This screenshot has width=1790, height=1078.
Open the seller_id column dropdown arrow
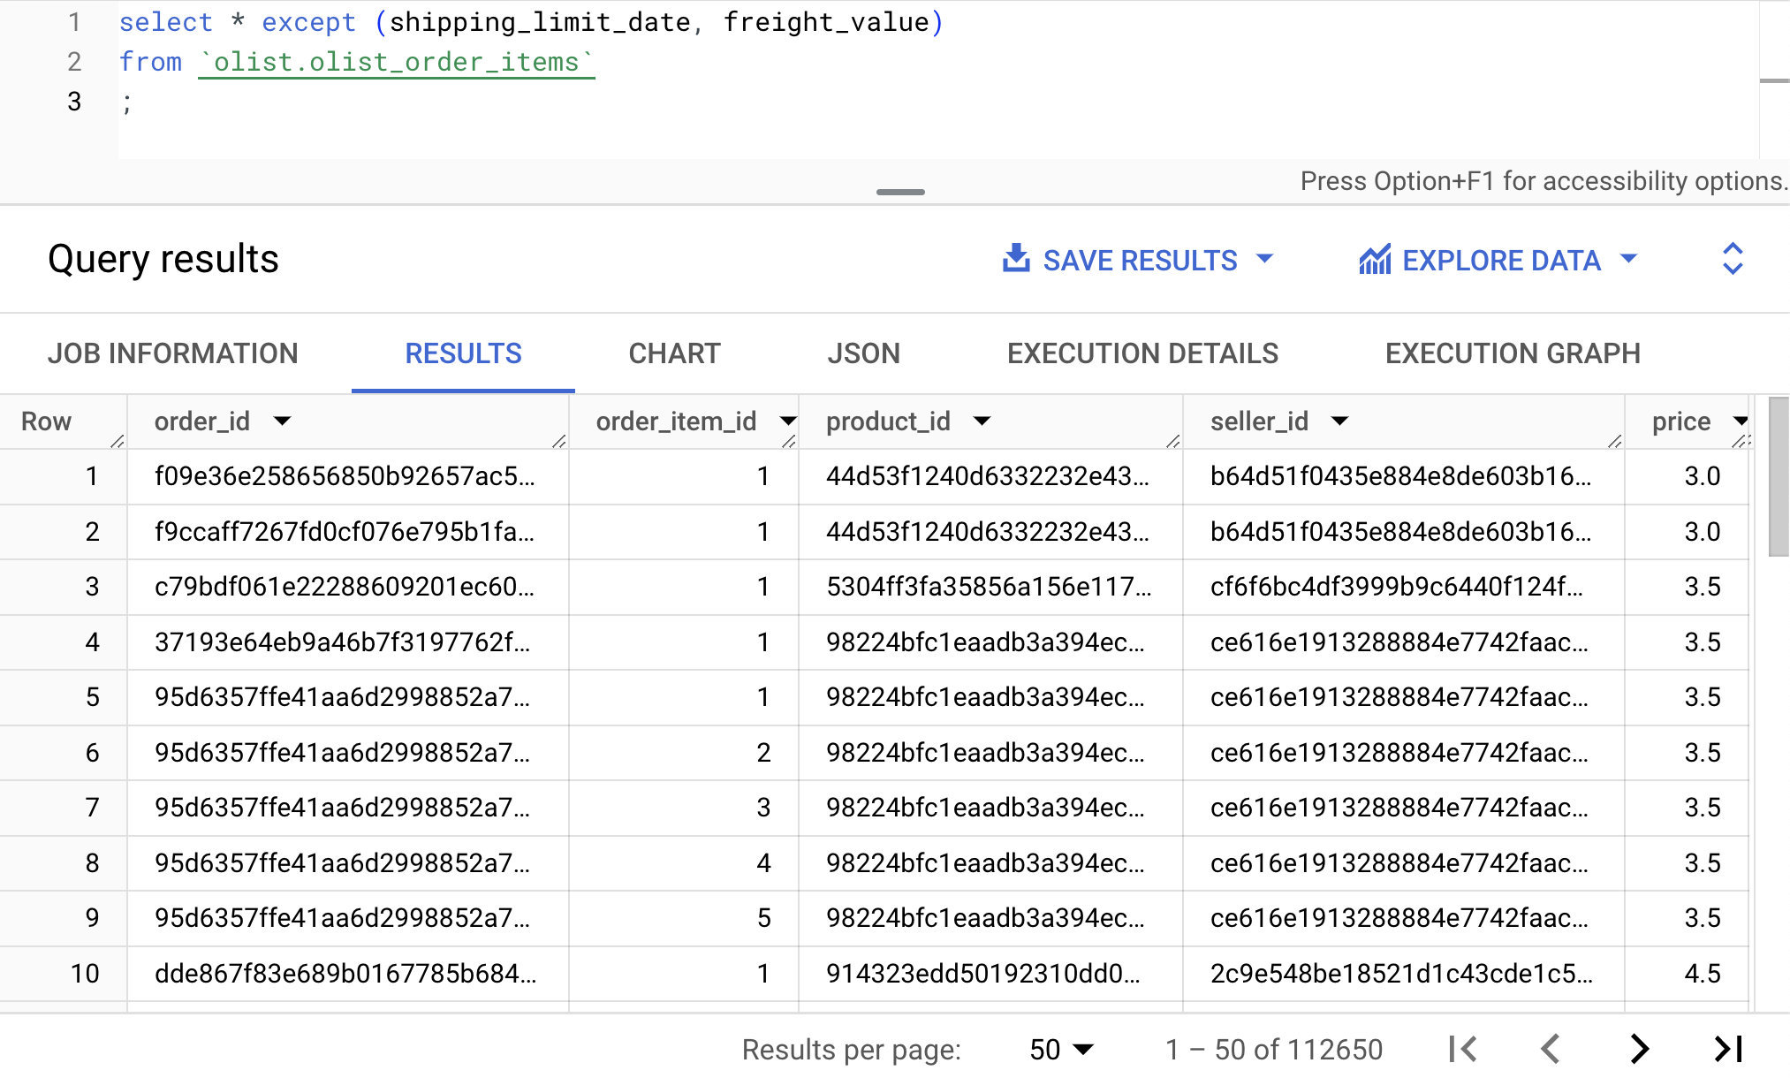pyautogui.click(x=1339, y=421)
